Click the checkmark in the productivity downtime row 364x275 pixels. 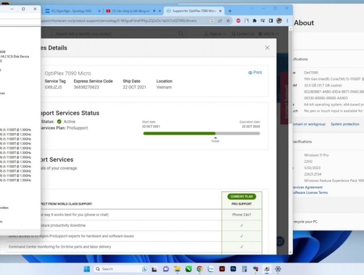242,225
